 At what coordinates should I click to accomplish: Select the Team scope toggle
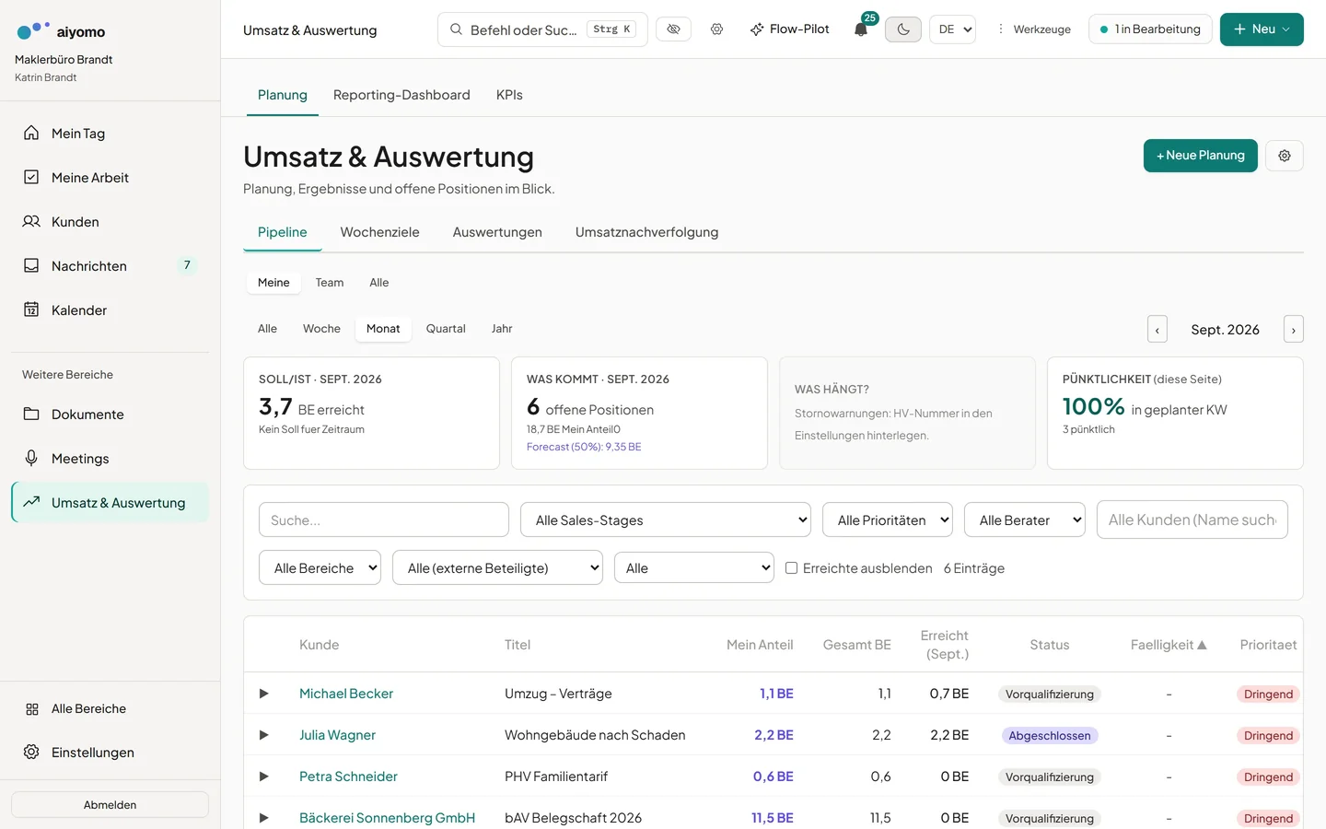pos(330,283)
